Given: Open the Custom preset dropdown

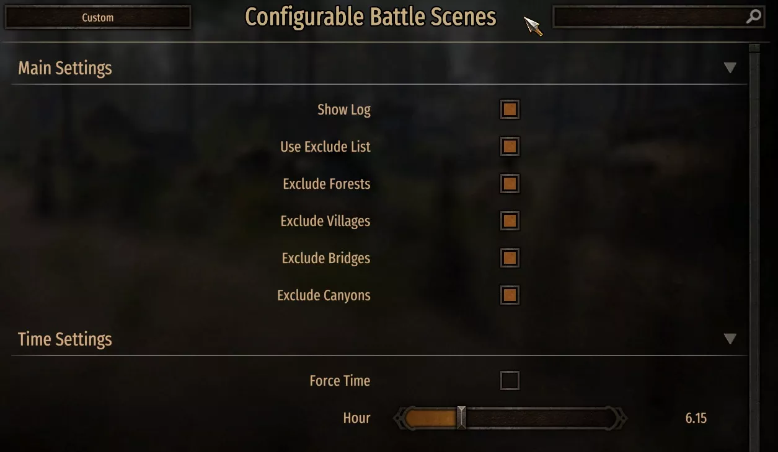Looking at the screenshot, I should pyautogui.click(x=98, y=17).
